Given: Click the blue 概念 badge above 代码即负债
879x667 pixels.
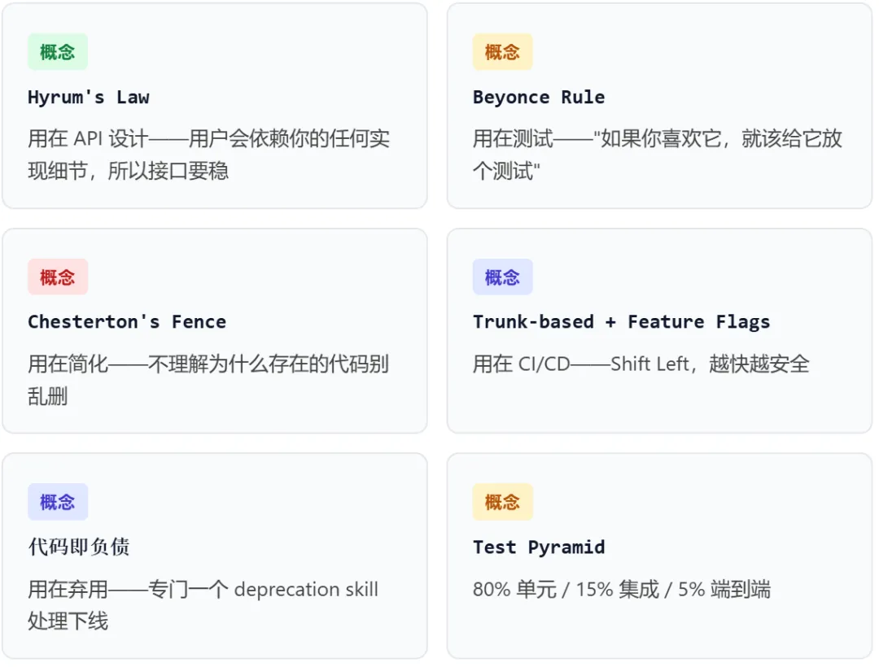Looking at the screenshot, I should (58, 502).
